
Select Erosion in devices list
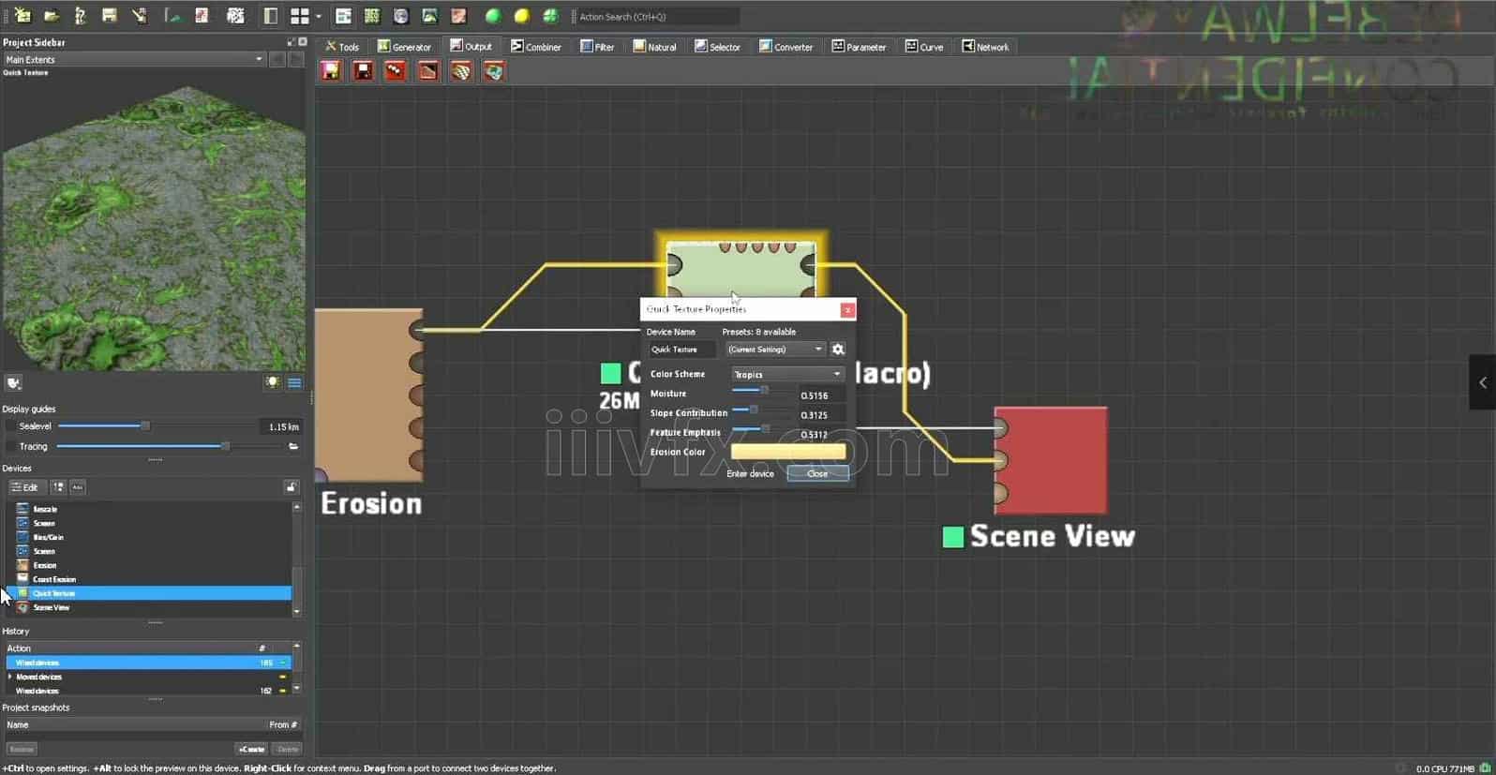150,565
